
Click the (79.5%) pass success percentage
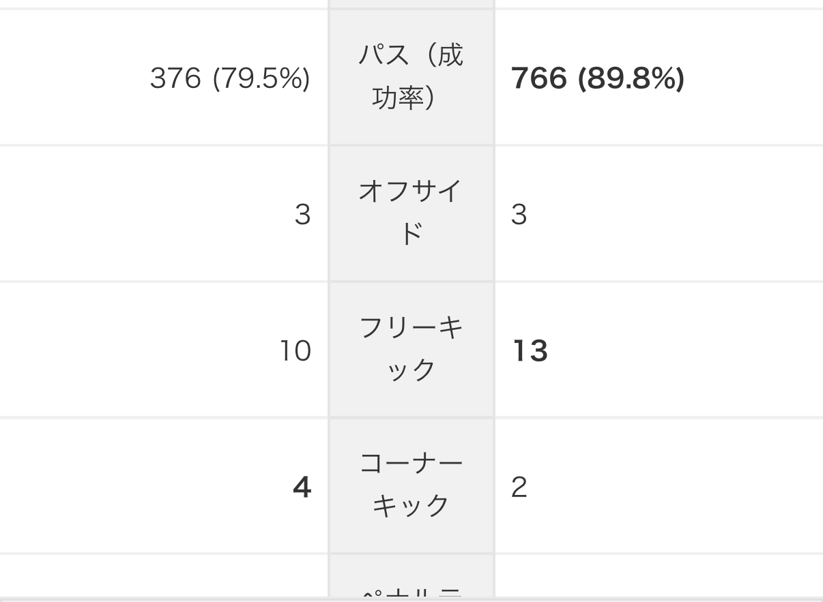click(x=261, y=78)
